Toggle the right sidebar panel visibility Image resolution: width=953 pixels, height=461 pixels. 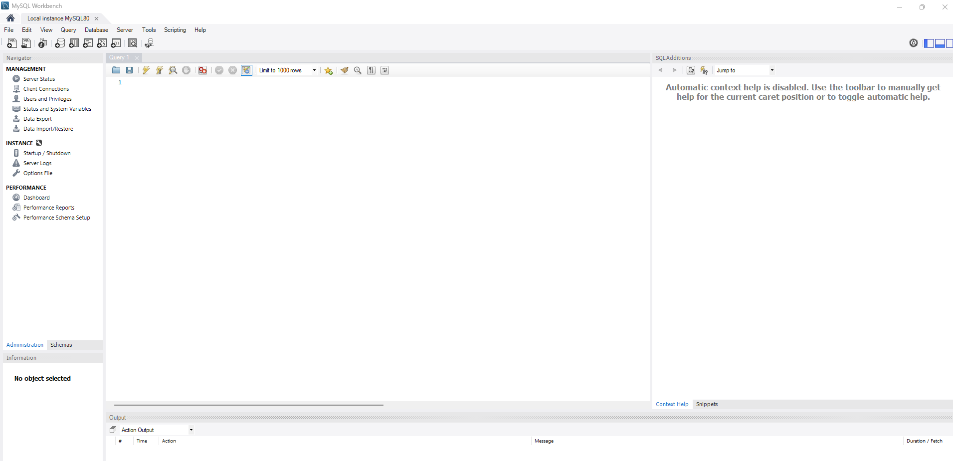pyautogui.click(x=949, y=43)
